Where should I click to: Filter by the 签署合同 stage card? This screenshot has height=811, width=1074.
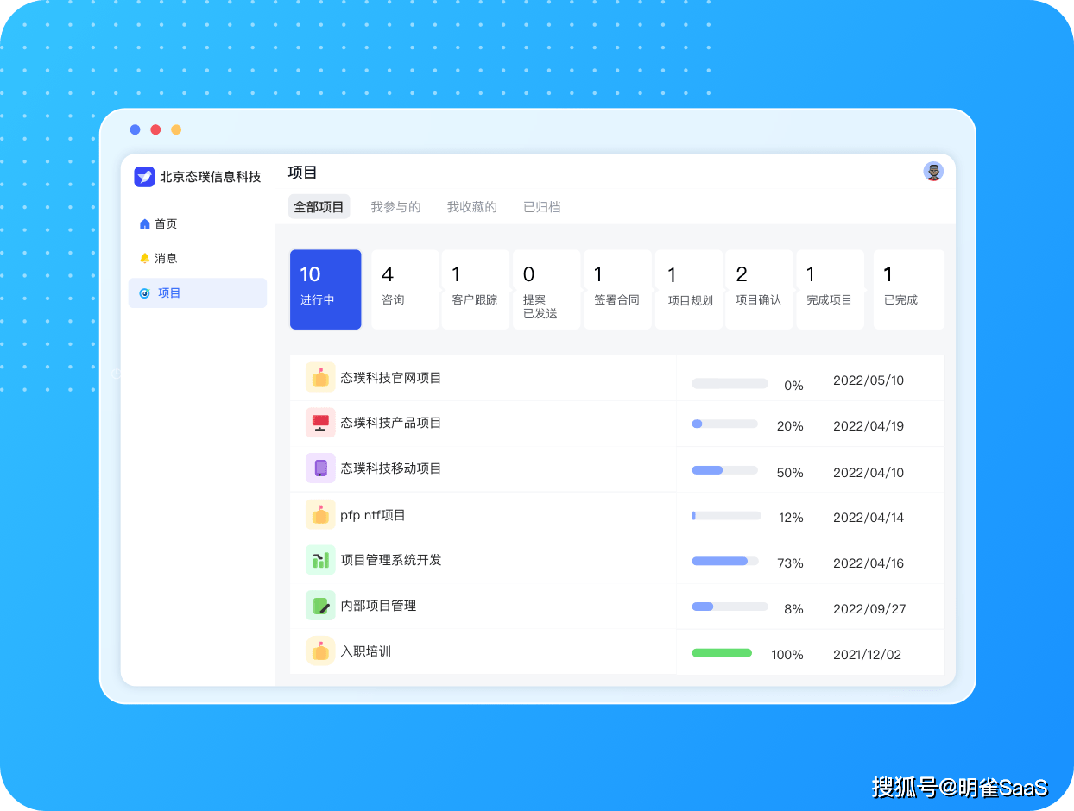617,289
